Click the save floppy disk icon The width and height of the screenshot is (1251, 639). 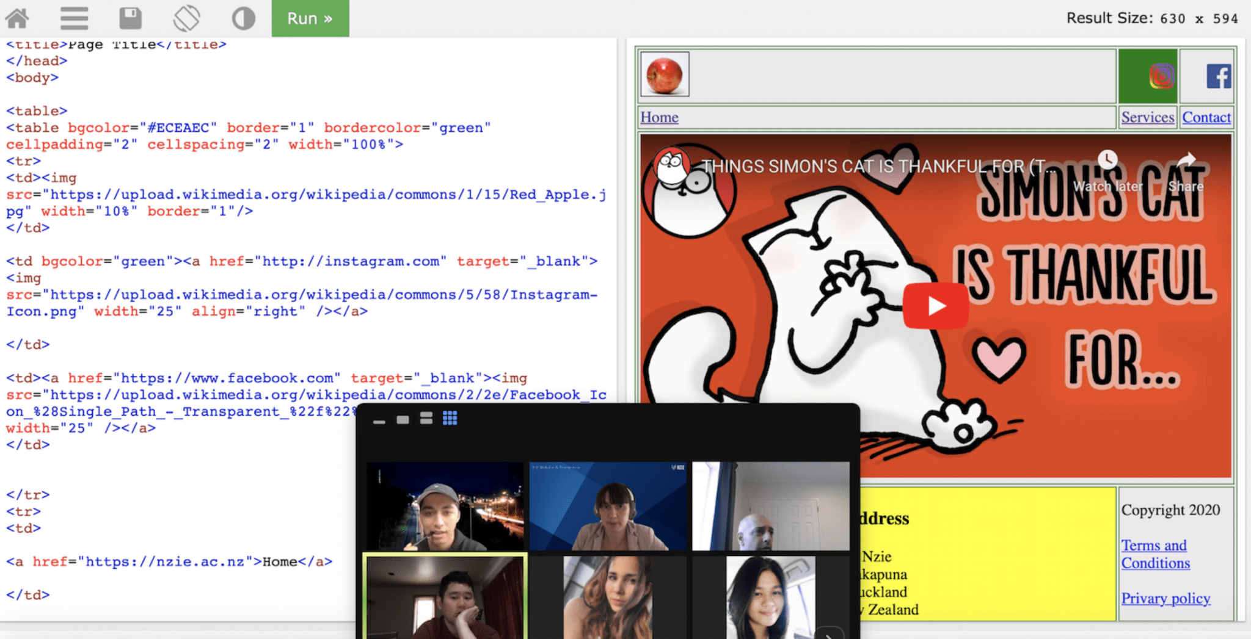tap(130, 18)
